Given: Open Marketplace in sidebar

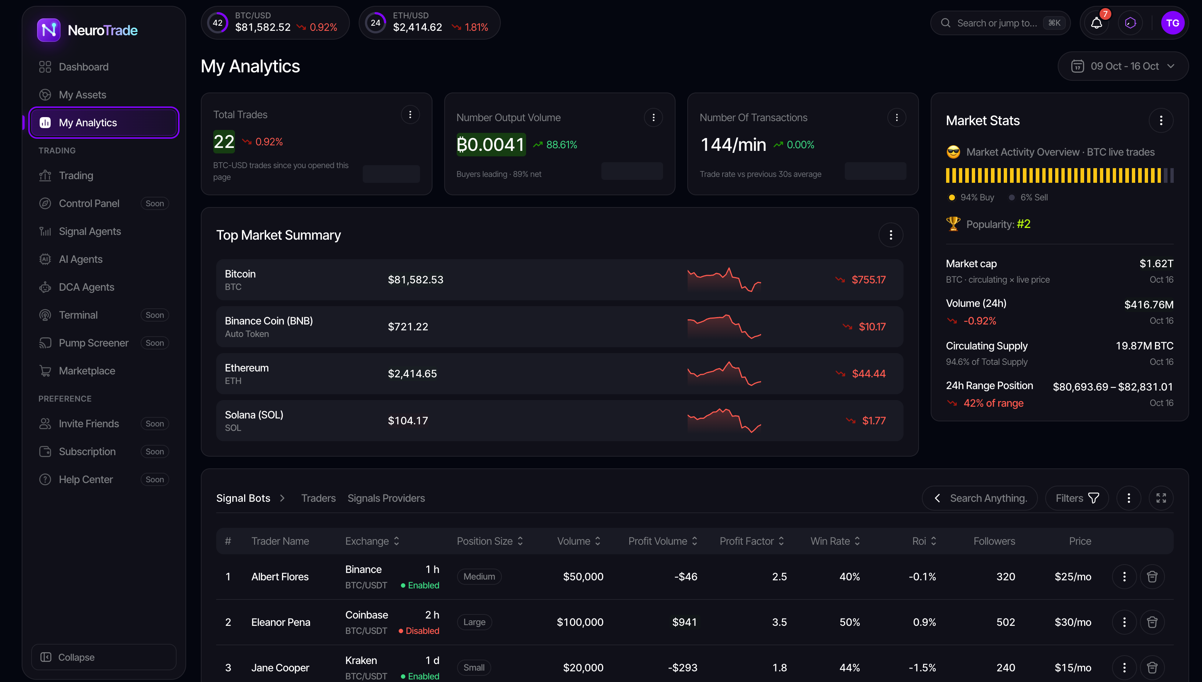Looking at the screenshot, I should click(x=104, y=371).
